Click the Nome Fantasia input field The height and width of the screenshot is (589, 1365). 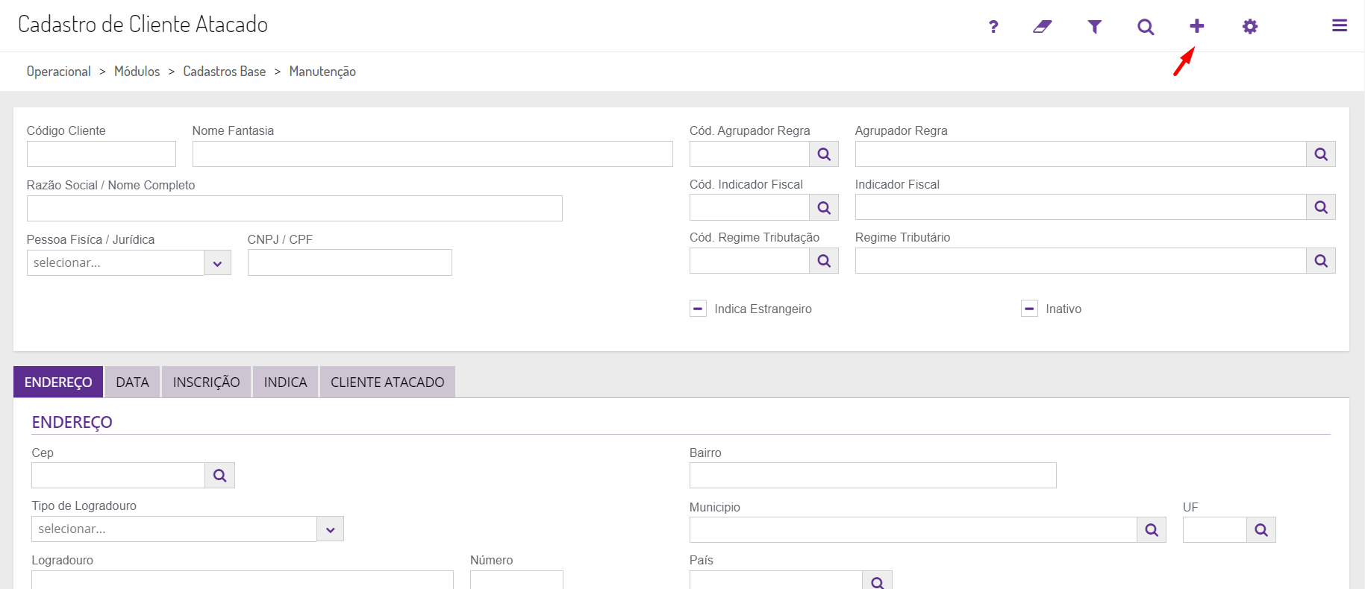(x=432, y=154)
